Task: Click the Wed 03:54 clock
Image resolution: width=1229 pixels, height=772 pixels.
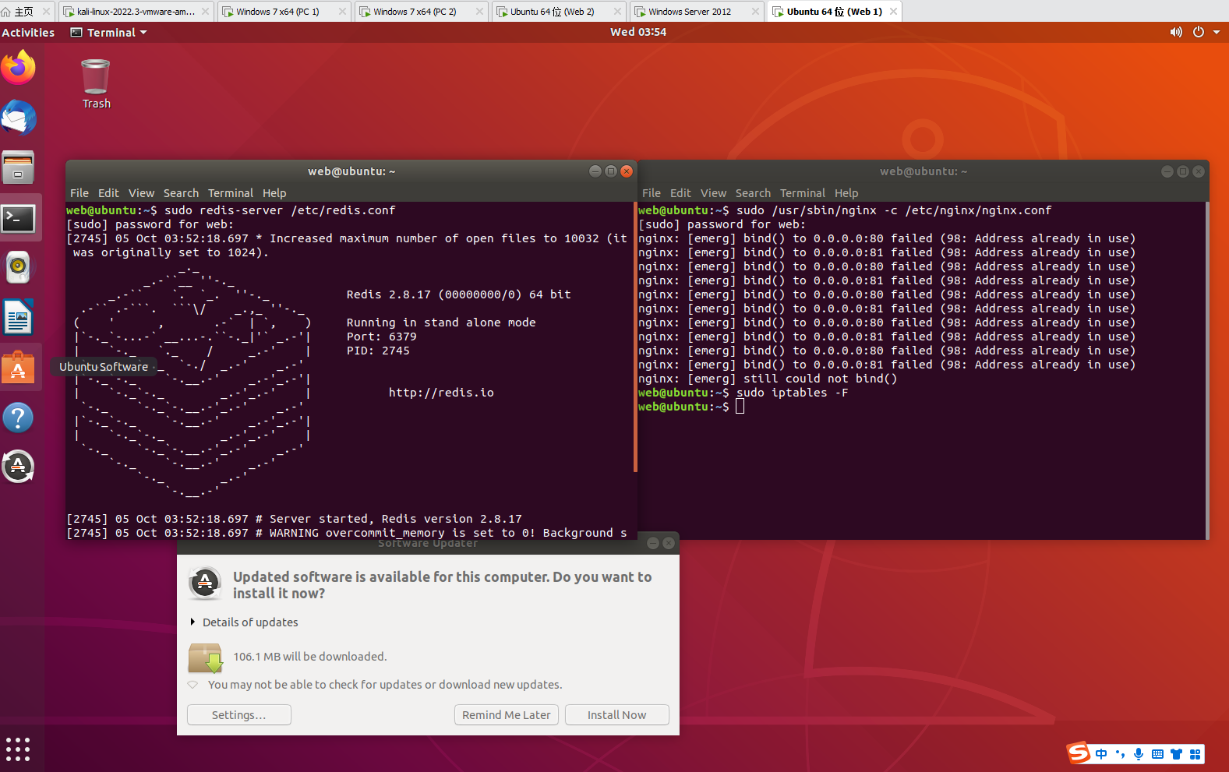Action: 638,32
